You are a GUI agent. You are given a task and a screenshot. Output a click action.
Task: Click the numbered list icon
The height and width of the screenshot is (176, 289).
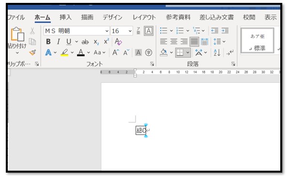point(180,30)
